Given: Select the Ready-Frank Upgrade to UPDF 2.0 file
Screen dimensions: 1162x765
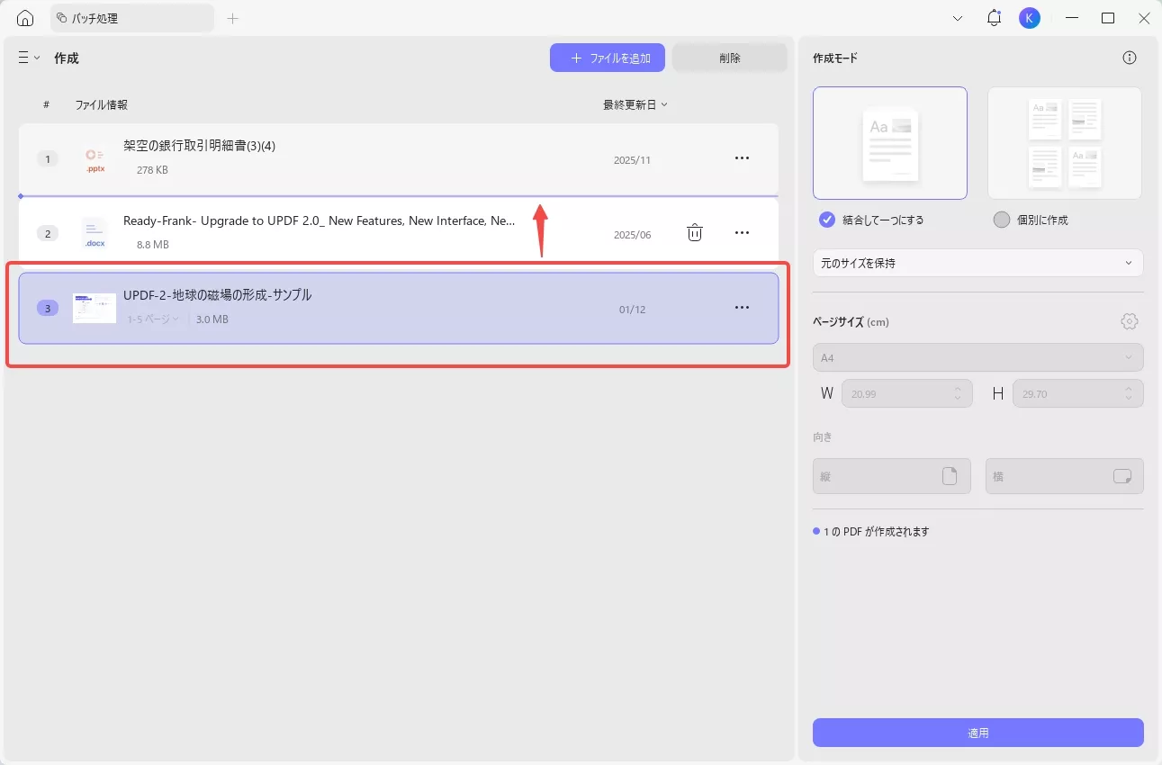Looking at the screenshot, I should pos(399,233).
